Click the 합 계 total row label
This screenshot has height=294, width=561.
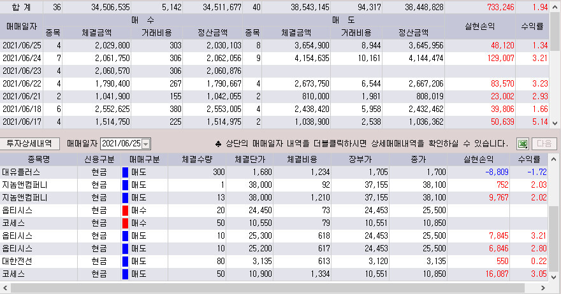coord(21,7)
